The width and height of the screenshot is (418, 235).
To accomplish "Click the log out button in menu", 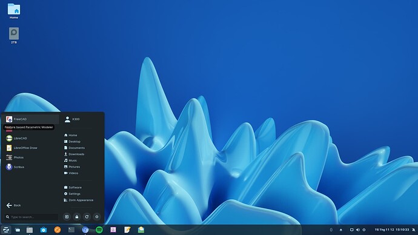I will coord(67,217).
